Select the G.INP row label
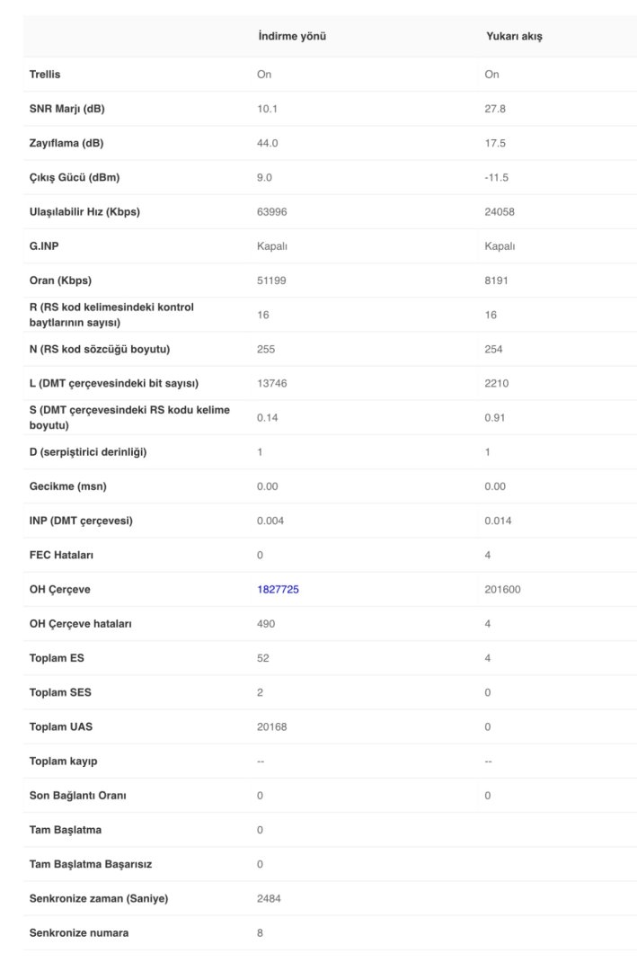 (x=45, y=246)
